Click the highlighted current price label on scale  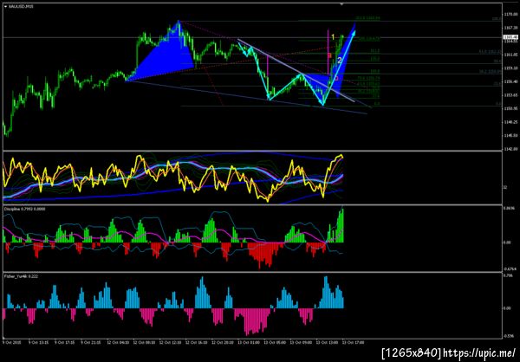coord(509,36)
